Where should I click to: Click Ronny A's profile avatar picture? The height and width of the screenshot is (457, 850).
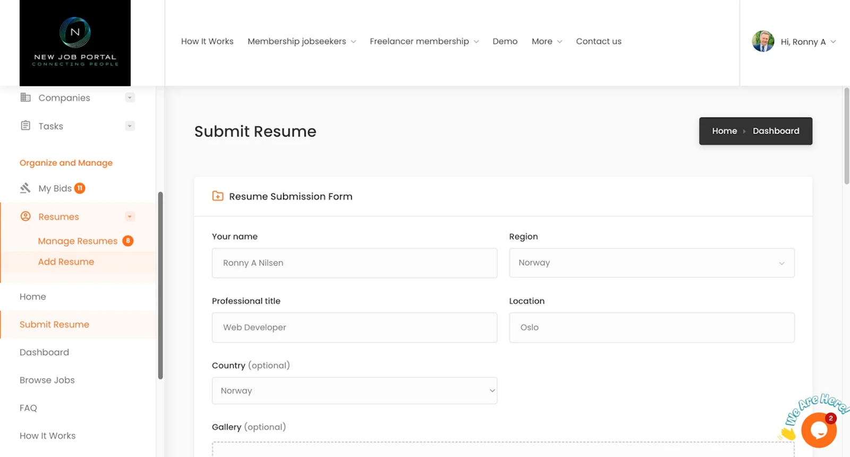pos(763,41)
